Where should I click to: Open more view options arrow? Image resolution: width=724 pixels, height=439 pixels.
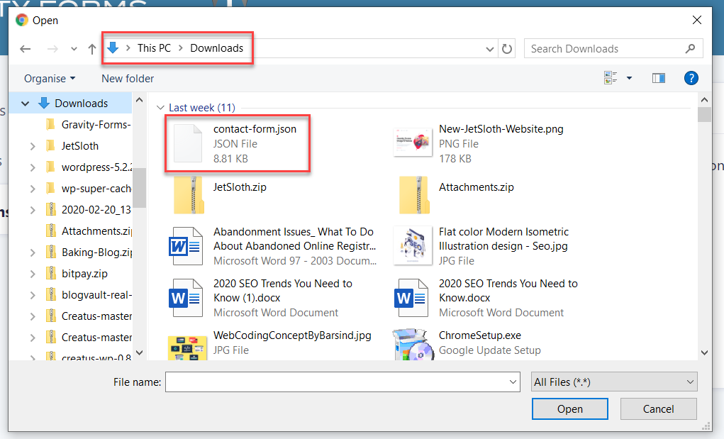629,78
